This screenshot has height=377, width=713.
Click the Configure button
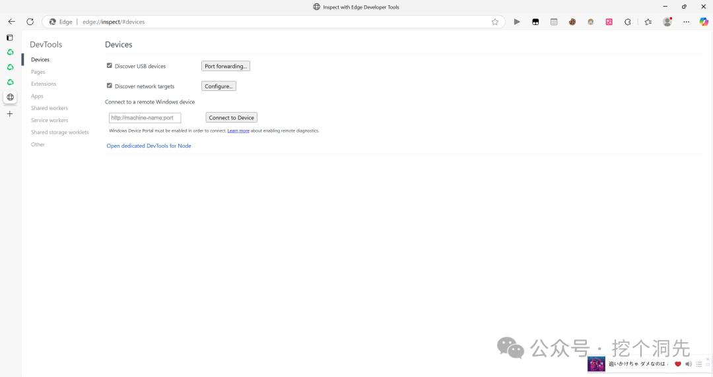219,86
